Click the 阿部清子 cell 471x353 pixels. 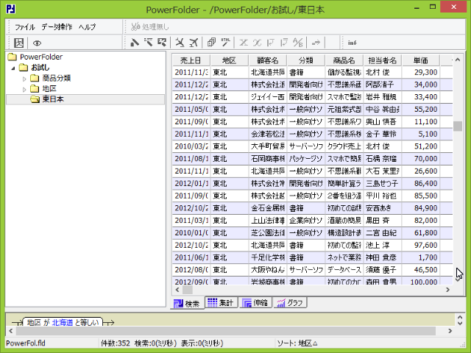pos(383,85)
